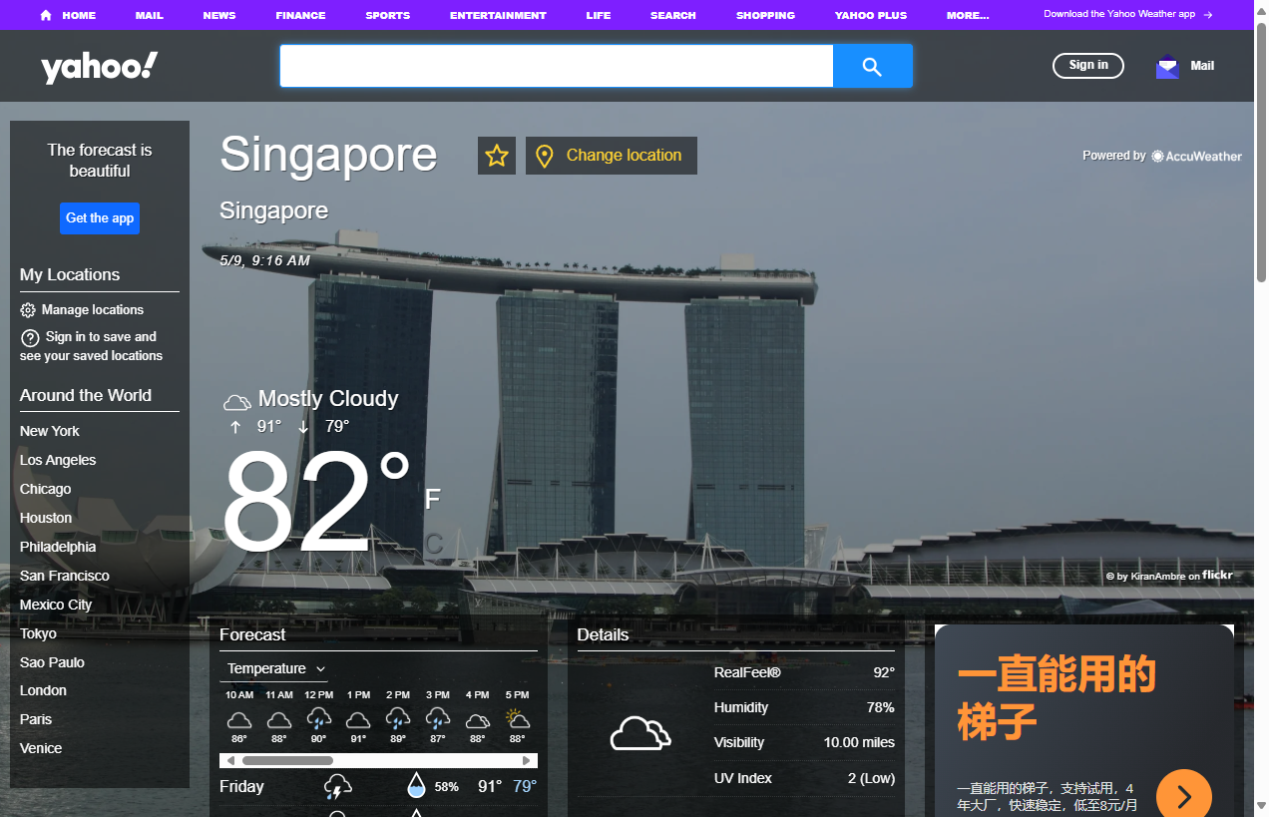The height and width of the screenshot is (817, 1269).
Task: Click the Get the app button
Action: tap(99, 218)
